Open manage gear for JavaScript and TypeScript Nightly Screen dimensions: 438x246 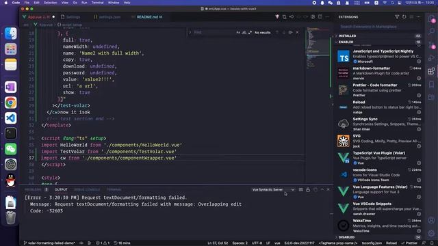coord(419,61)
